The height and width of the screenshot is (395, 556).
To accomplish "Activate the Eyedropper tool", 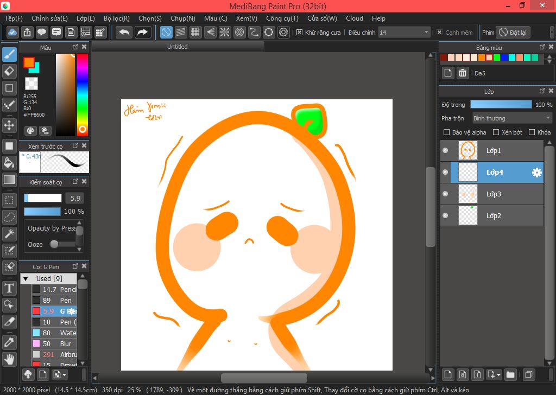I will (9, 342).
